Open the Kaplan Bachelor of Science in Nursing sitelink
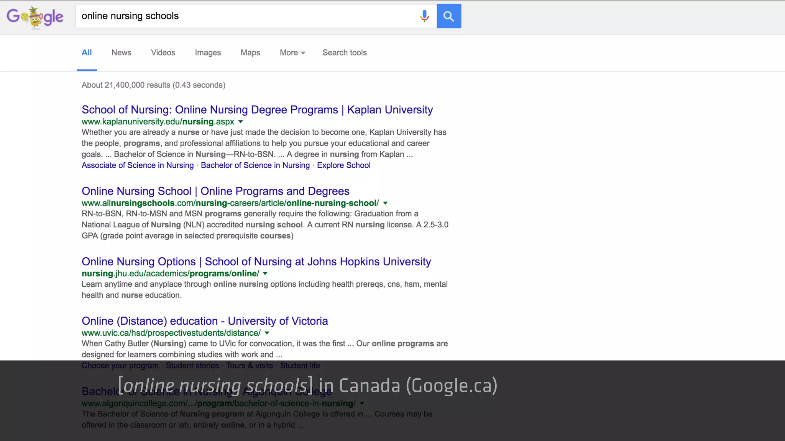The width and height of the screenshot is (785, 441). pyautogui.click(x=255, y=165)
